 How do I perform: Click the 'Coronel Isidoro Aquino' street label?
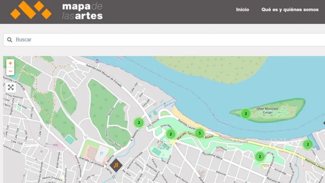coord(113,138)
